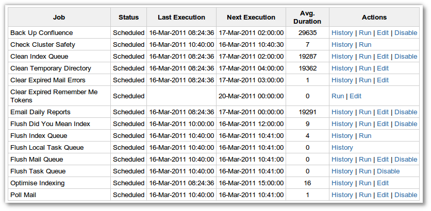Viewport: 431px width, 211px height.
Task: Edit the Optimise Indexing job
Action: [x=383, y=183]
